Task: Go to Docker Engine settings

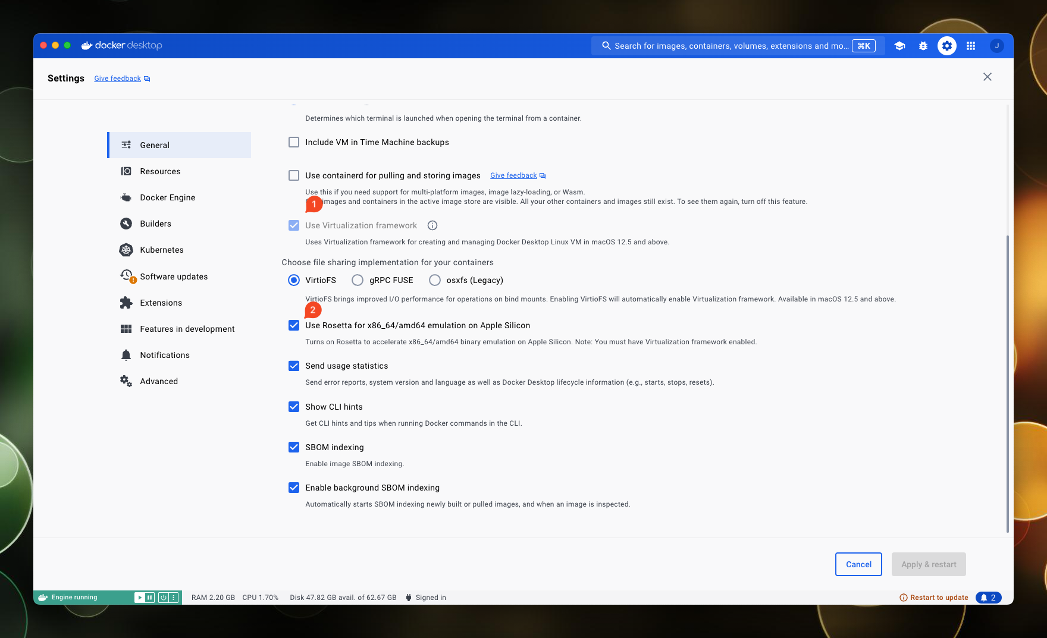Action: pos(179,197)
